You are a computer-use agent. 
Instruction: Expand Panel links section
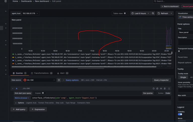click(x=183, y=57)
